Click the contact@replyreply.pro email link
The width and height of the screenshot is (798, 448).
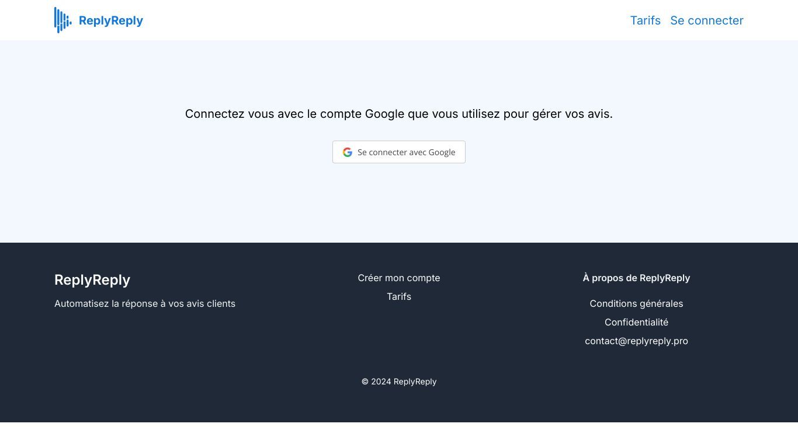[x=636, y=341]
